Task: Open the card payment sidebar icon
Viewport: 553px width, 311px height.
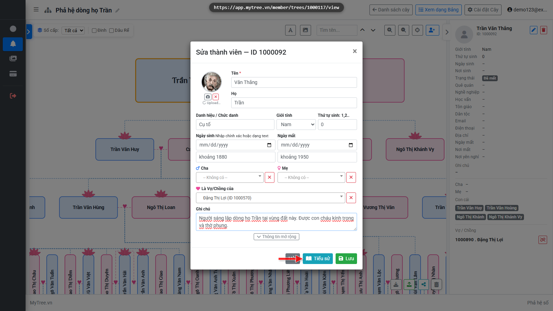Action: point(13,74)
